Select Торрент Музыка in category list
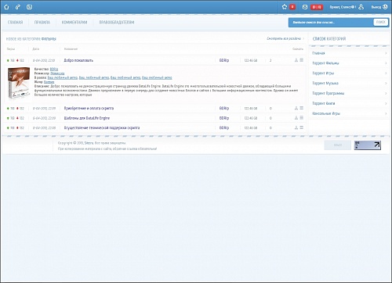This screenshot has width=392, height=283. 325,83
